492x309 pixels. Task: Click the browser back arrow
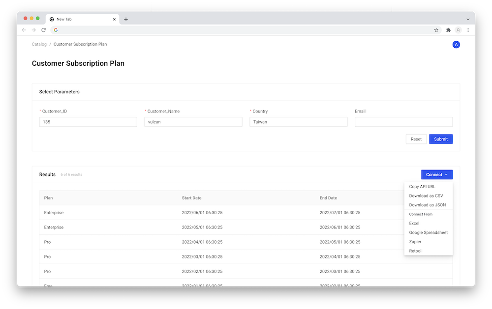pyautogui.click(x=24, y=30)
